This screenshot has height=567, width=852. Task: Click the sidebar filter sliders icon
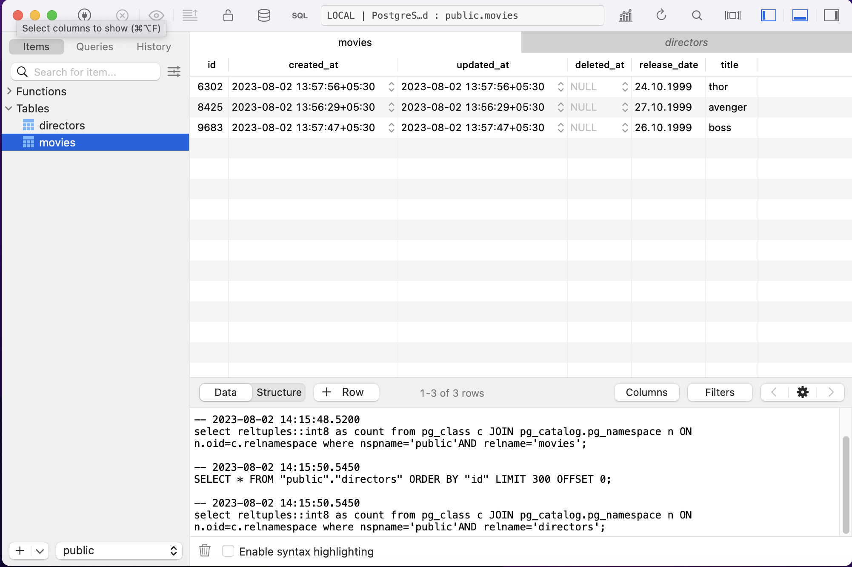(174, 72)
